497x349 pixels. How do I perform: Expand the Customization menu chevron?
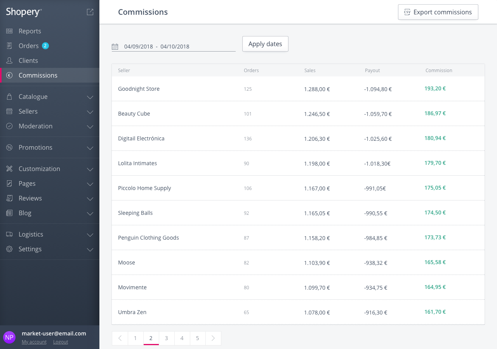[x=90, y=169]
